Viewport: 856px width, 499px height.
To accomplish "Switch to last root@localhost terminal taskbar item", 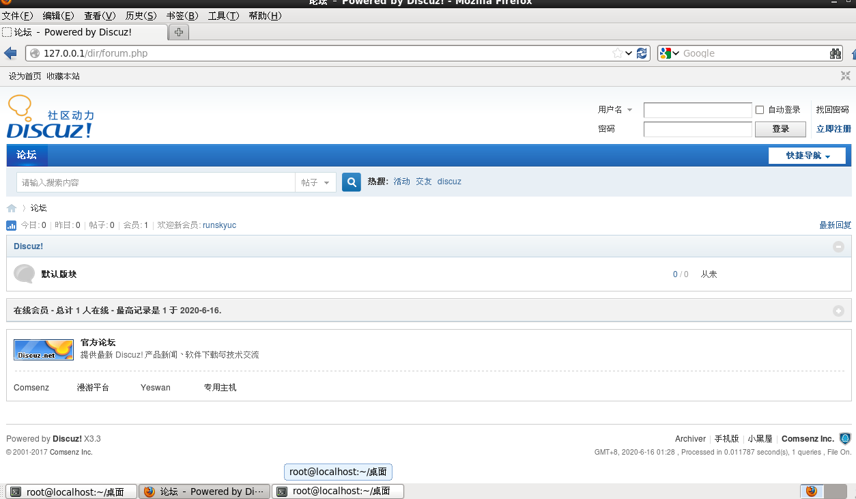I will (x=338, y=491).
